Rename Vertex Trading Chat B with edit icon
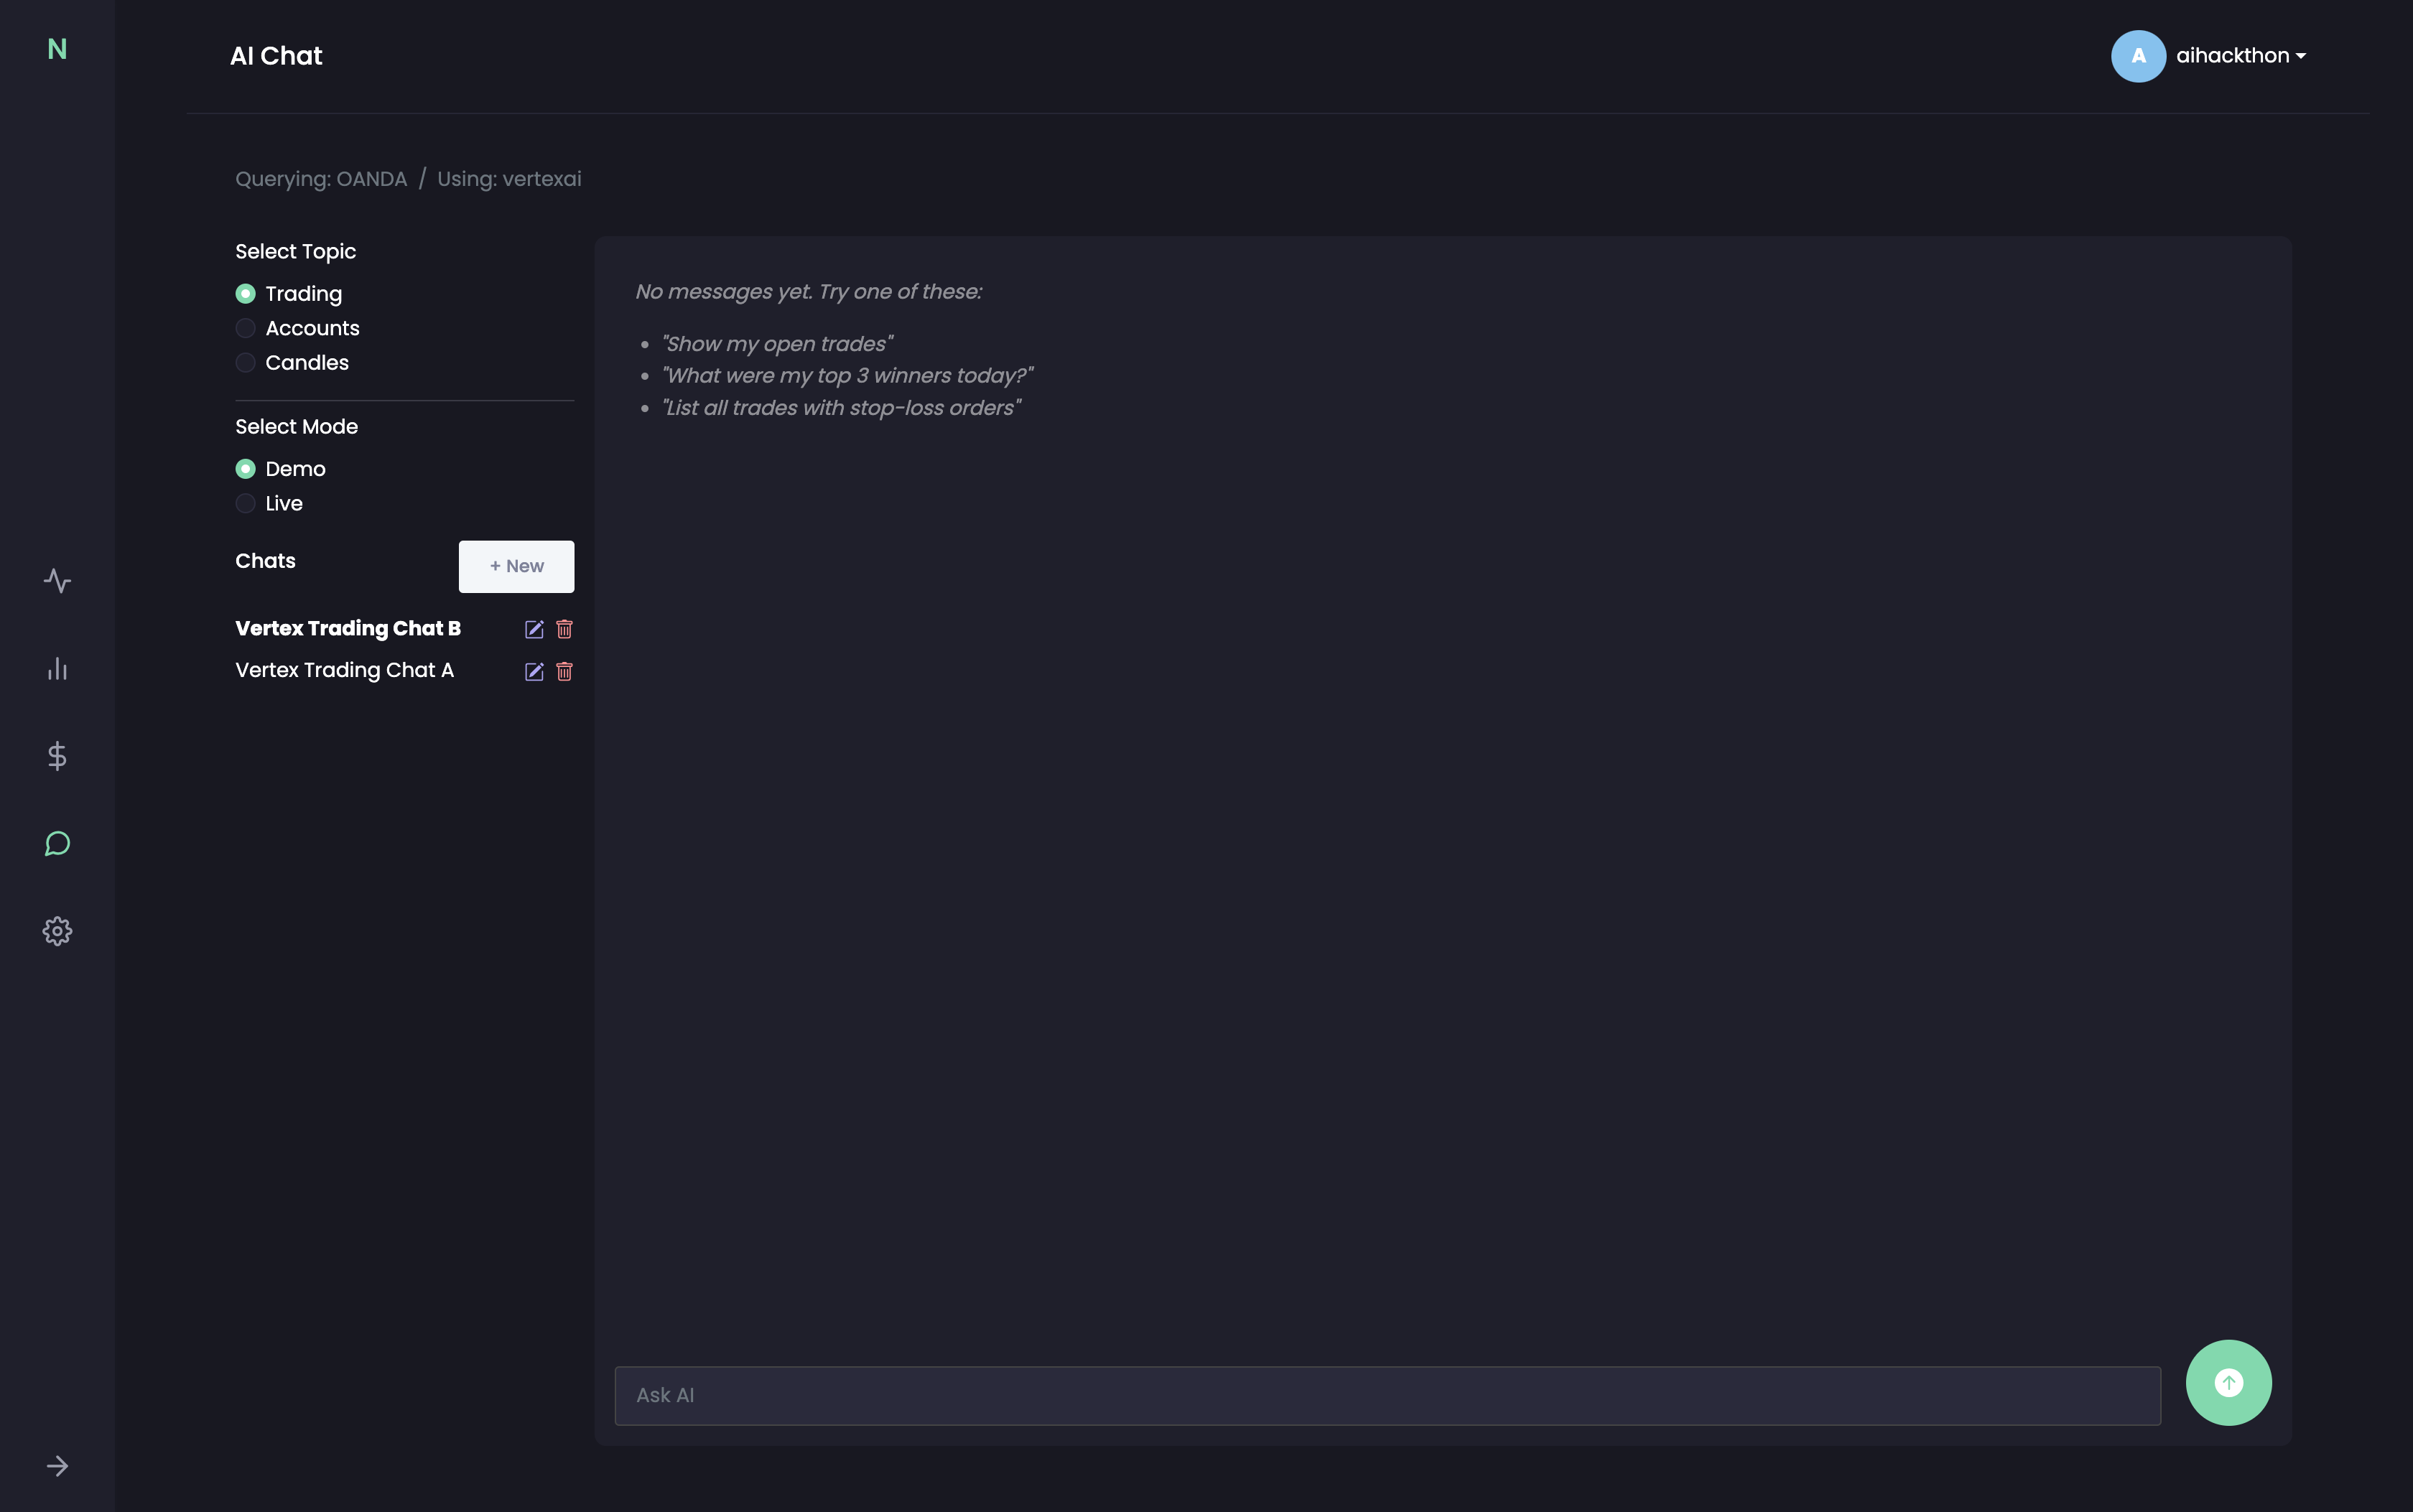The width and height of the screenshot is (2413, 1512). coord(534,629)
